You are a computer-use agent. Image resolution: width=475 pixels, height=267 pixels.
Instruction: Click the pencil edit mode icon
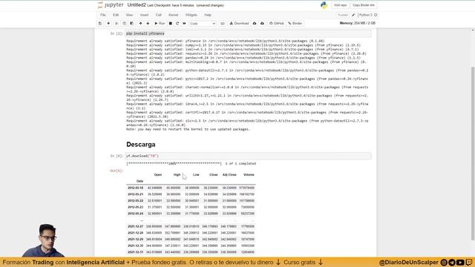coord(353,15)
